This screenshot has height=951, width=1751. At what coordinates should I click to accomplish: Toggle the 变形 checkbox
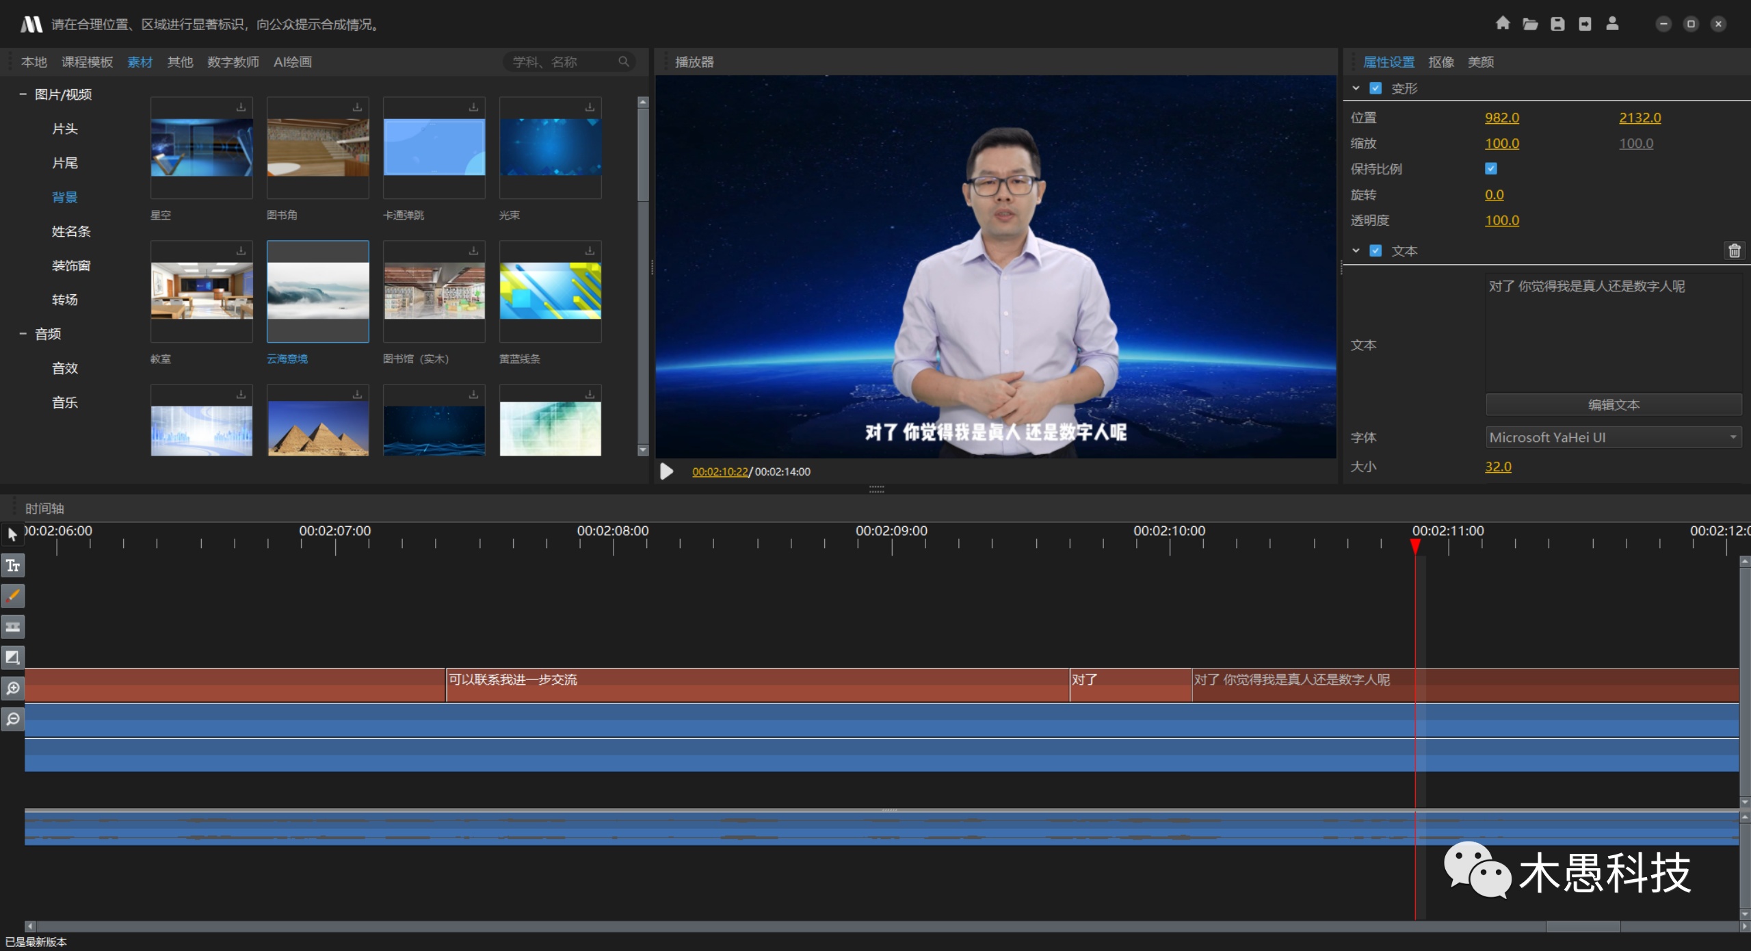click(1375, 88)
